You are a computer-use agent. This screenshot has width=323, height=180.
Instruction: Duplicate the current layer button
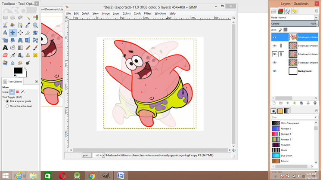coord(301,103)
